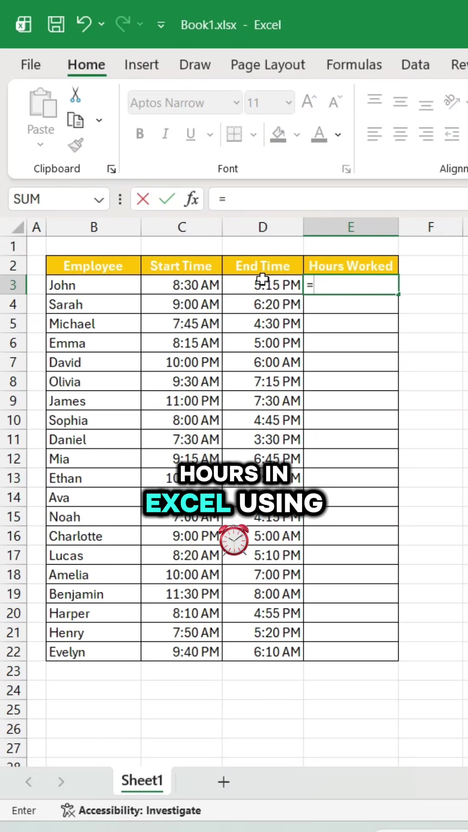The width and height of the screenshot is (468, 832).
Task: Open the Customize Quick Access Toolbar menu
Action: tap(161, 25)
